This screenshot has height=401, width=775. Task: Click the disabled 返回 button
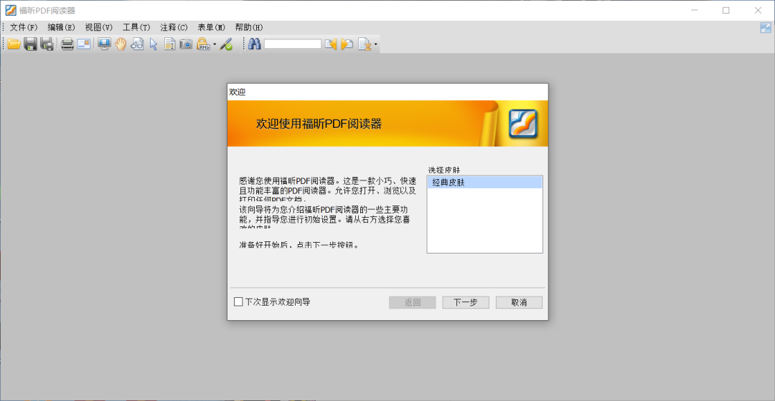point(412,302)
